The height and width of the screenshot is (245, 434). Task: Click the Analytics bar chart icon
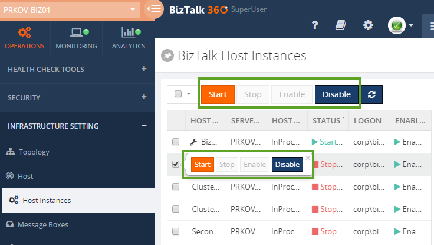127,32
